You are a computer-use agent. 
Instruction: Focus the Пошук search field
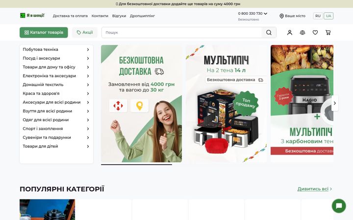tap(182, 33)
